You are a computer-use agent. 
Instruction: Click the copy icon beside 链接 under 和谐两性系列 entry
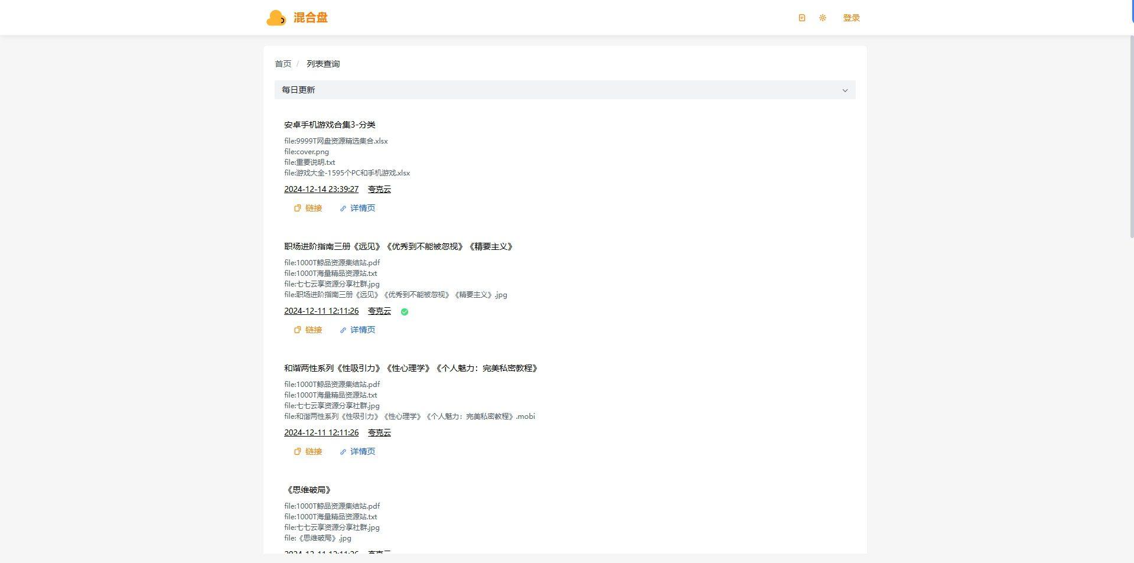coord(298,451)
